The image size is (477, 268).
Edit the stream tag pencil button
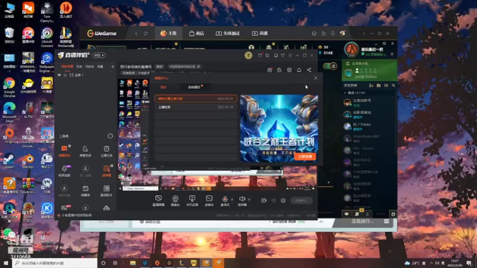pyautogui.click(x=199, y=67)
